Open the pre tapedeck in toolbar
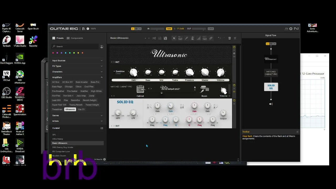This screenshot has width=336, height=189. pos(180,38)
